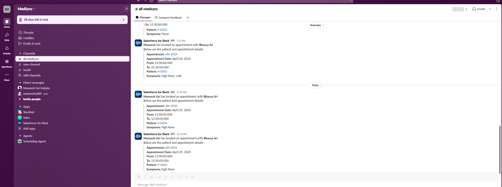The width and height of the screenshot is (502, 187).
Task: Open the Scheduling Agent entry
Action: [x=34, y=141]
